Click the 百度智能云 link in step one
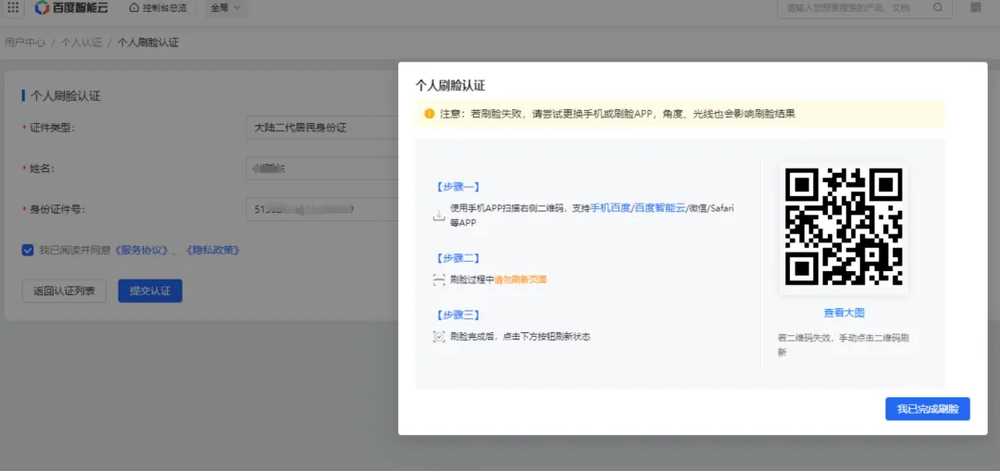This screenshot has height=471, width=1000. [659, 208]
